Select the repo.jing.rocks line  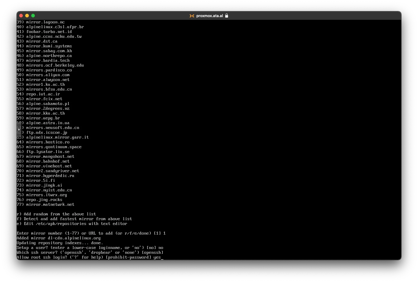(40, 200)
